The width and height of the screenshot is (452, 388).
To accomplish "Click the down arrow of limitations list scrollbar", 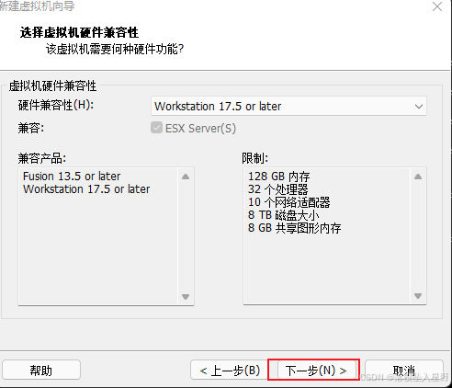I will (418, 296).
